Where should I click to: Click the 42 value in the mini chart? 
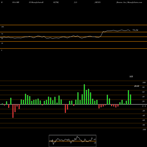click(95, 139)
